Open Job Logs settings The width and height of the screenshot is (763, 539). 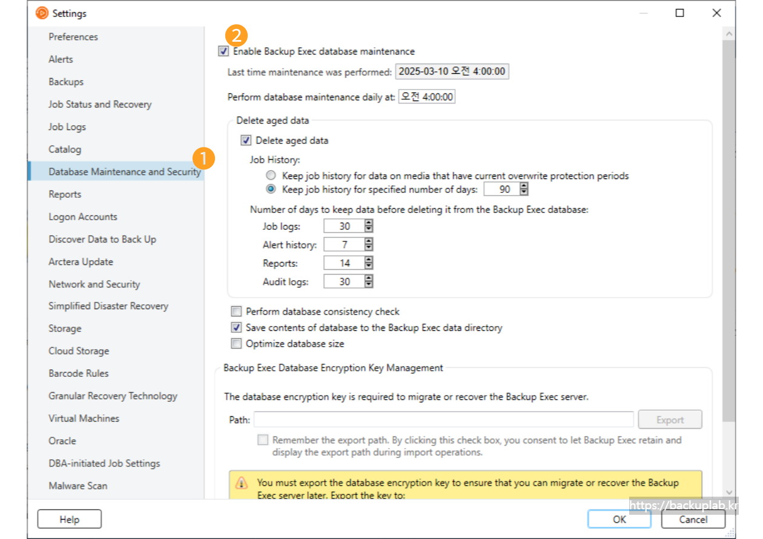[x=67, y=127]
